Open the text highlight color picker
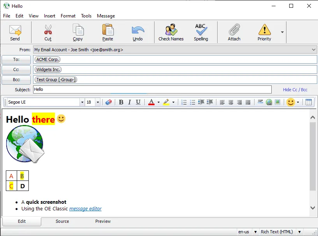 pyautogui.click(x=173, y=102)
